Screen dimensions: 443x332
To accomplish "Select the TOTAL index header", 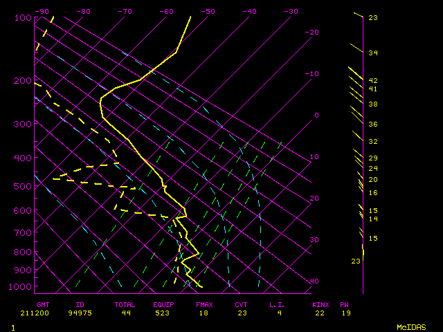I will 125,304.
